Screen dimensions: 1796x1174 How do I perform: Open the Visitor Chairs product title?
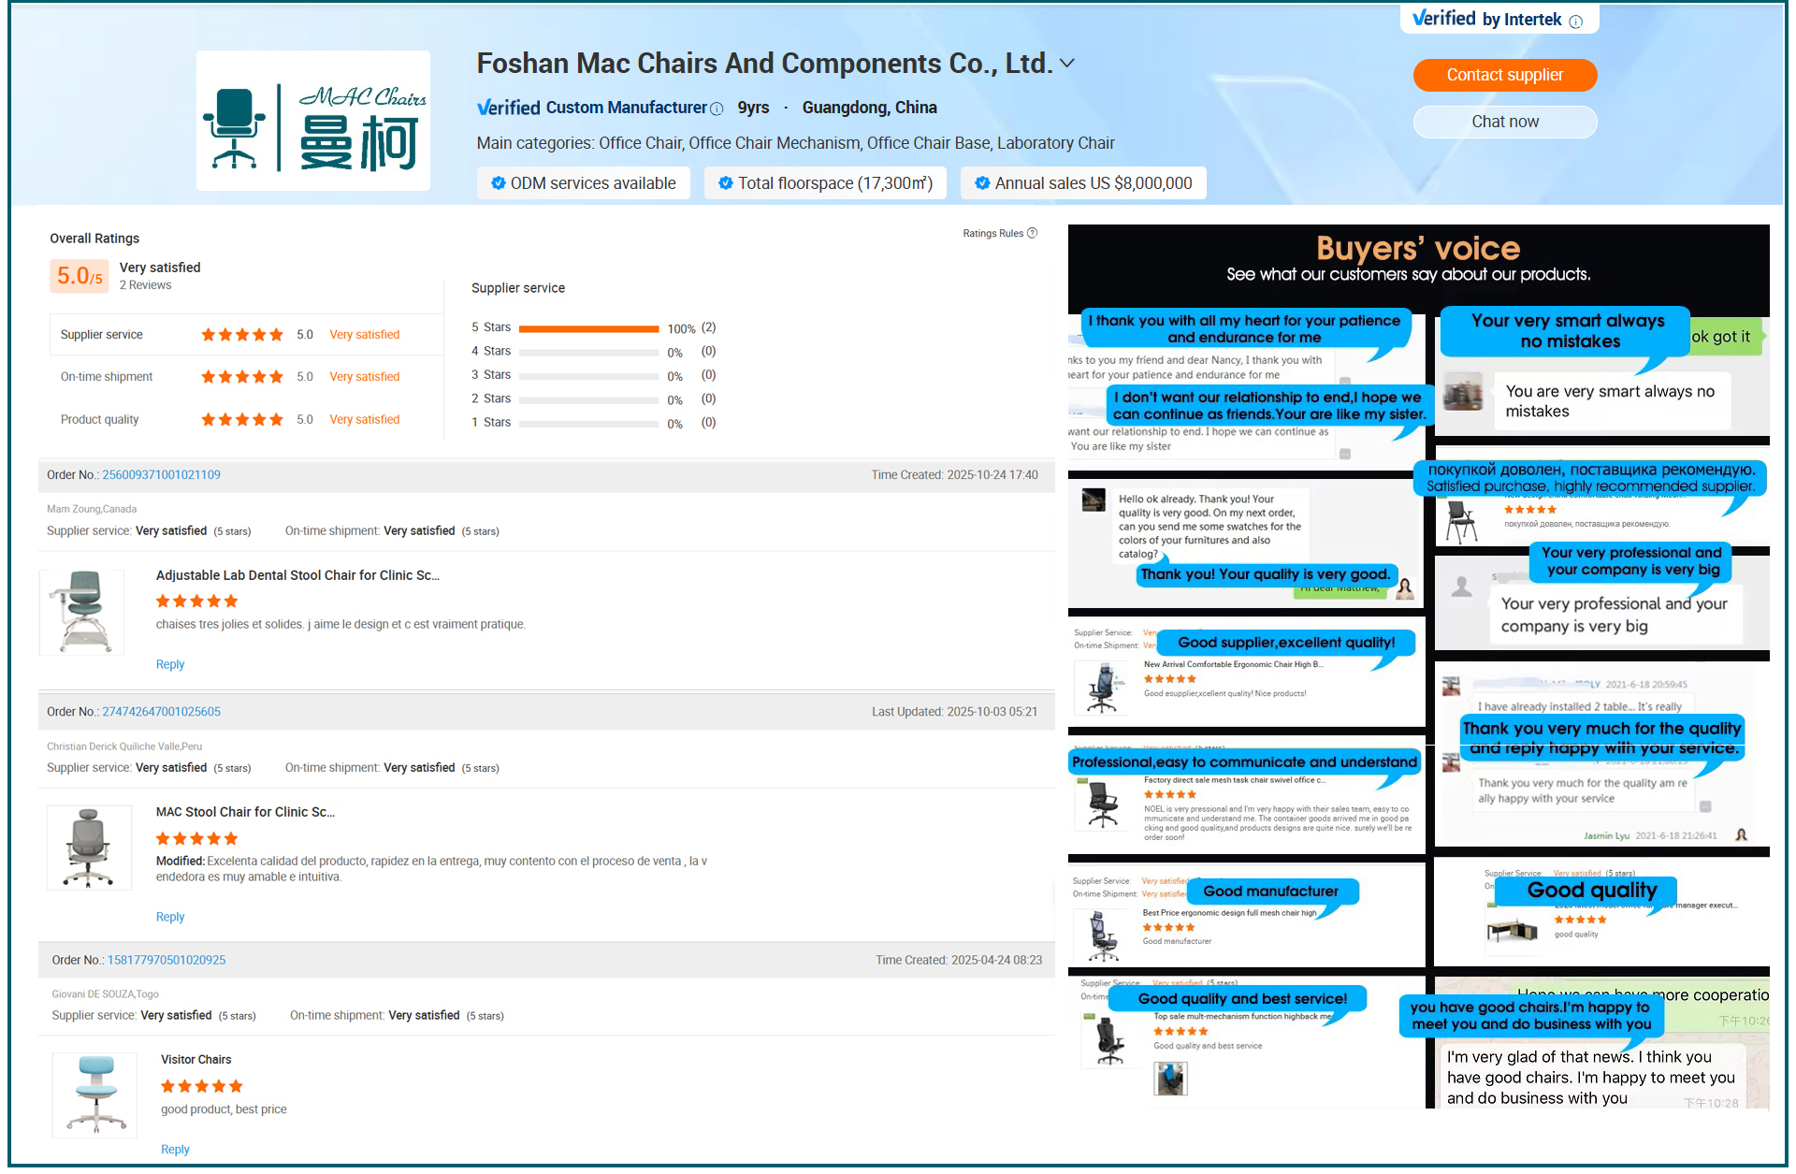tap(196, 1060)
